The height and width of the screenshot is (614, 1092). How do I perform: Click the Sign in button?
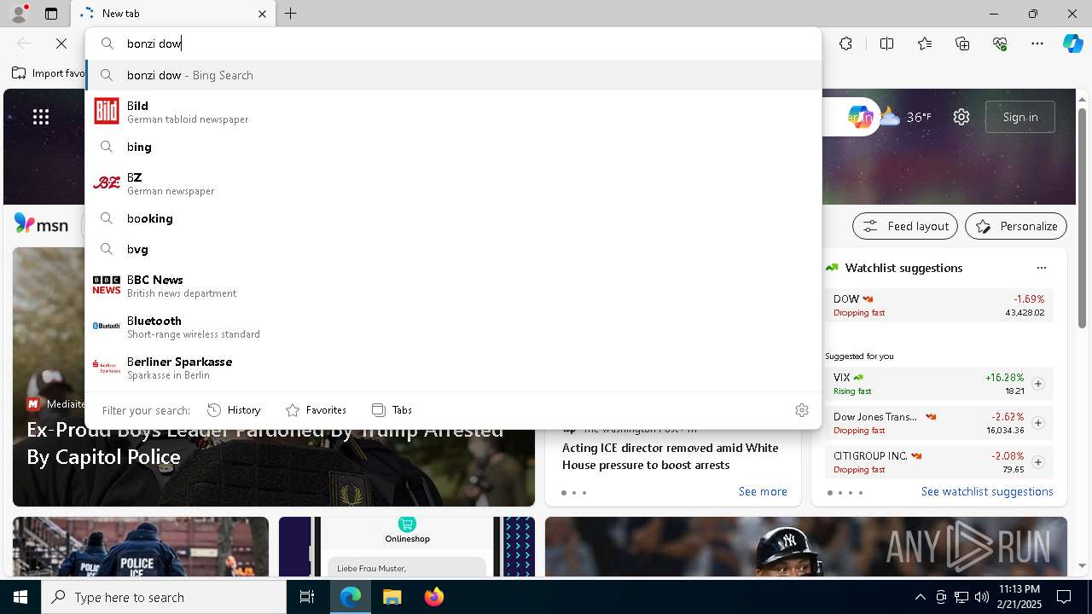tap(1020, 117)
